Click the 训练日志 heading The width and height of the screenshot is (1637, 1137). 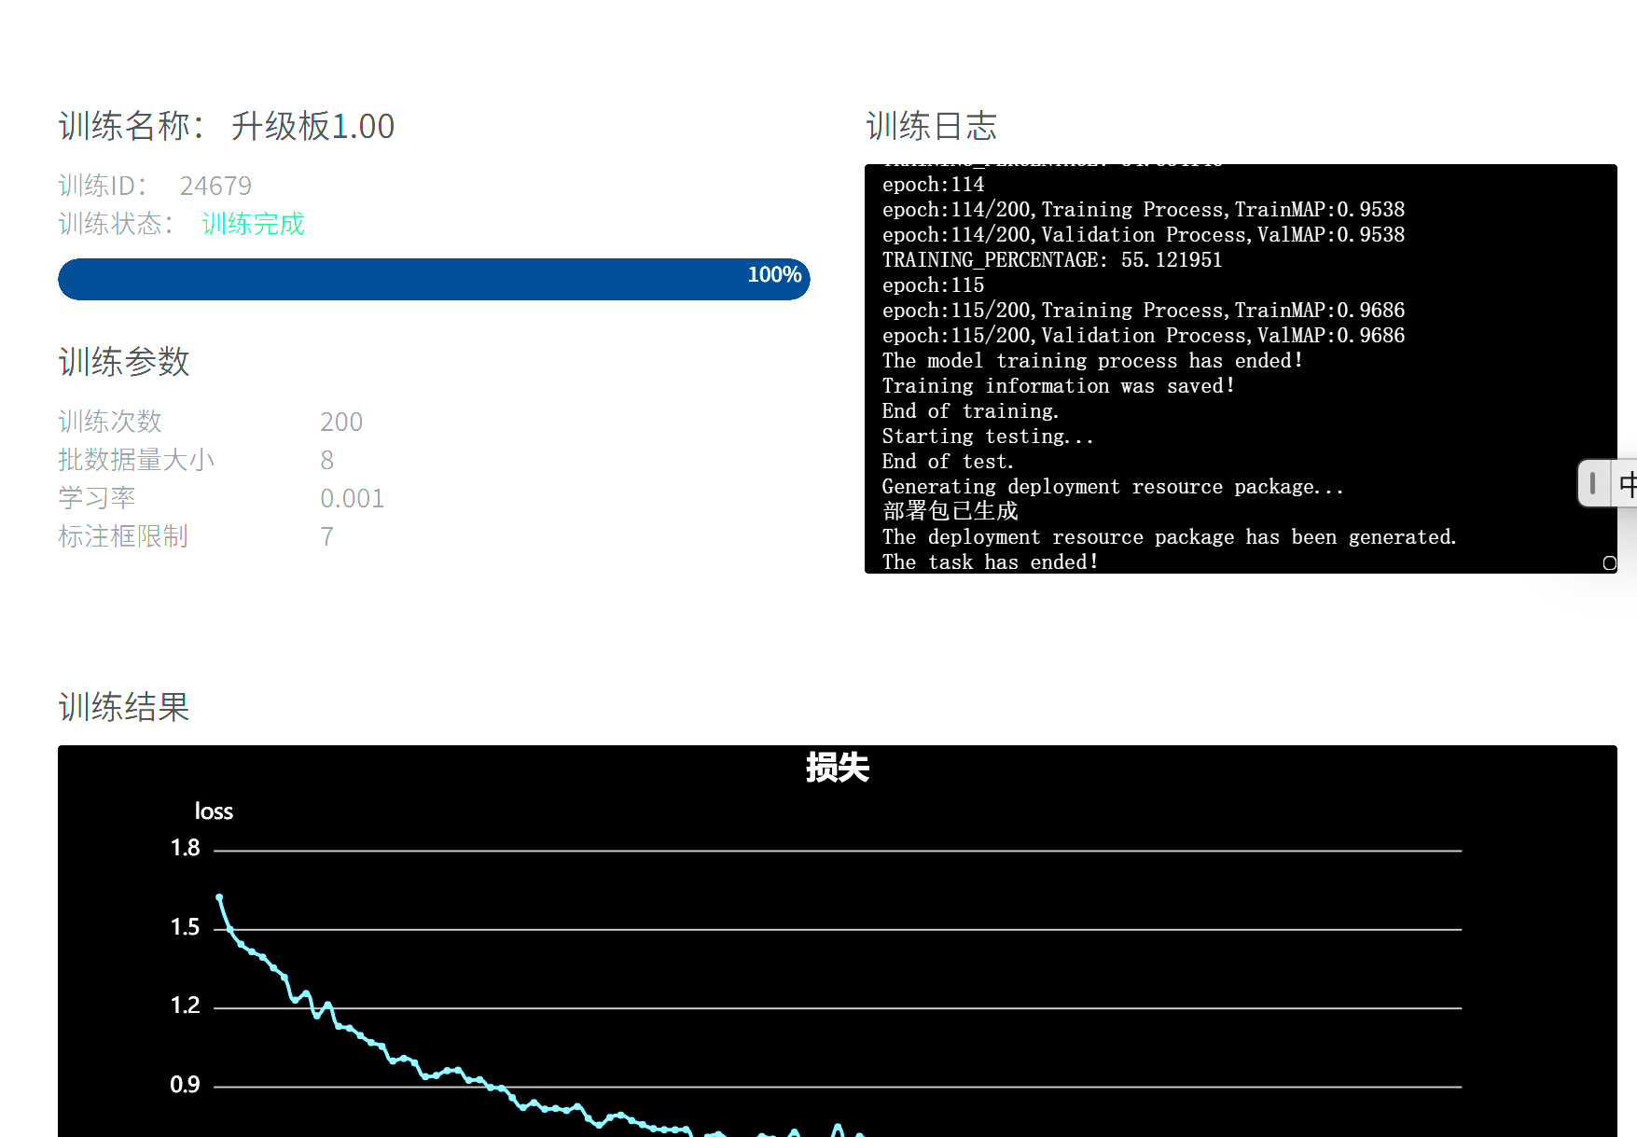click(x=932, y=126)
